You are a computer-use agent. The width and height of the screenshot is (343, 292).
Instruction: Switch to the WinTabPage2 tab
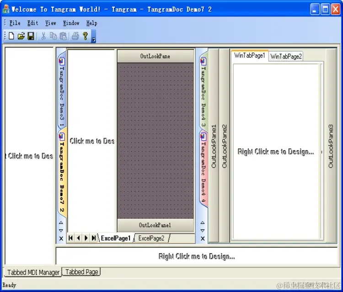click(286, 57)
